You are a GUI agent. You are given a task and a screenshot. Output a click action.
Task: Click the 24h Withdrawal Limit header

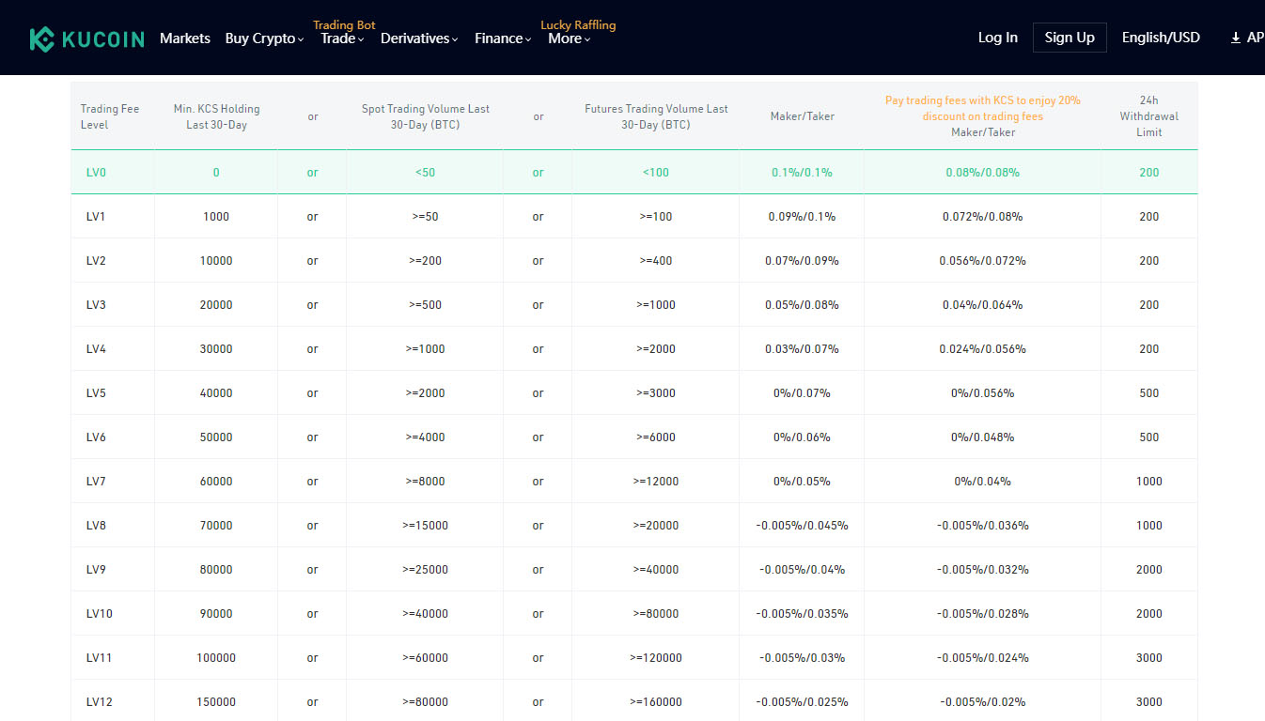coord(1148,116)
